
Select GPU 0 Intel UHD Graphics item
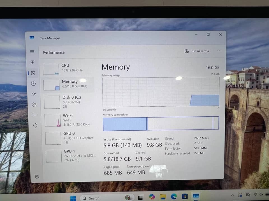[x=70, y=138]
